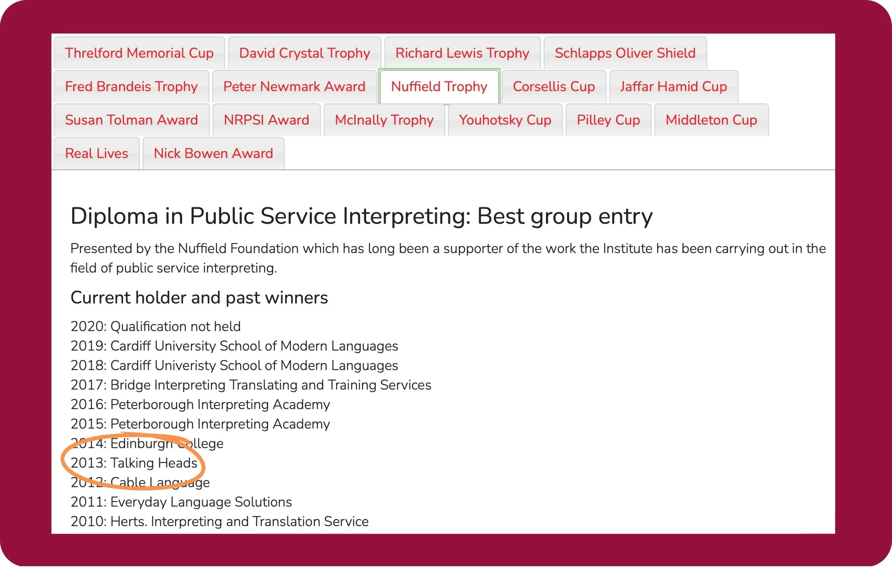Open the Threlford Memorial Cup tab
The width and height of the screenshot is (892, 567).
click(x=139, y=53)
